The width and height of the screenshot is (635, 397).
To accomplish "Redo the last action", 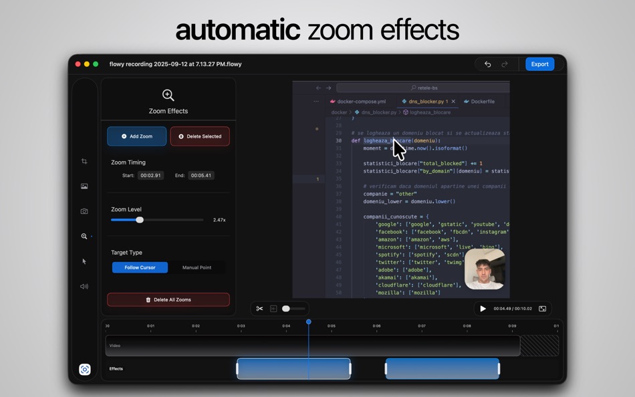I will 505,63.
